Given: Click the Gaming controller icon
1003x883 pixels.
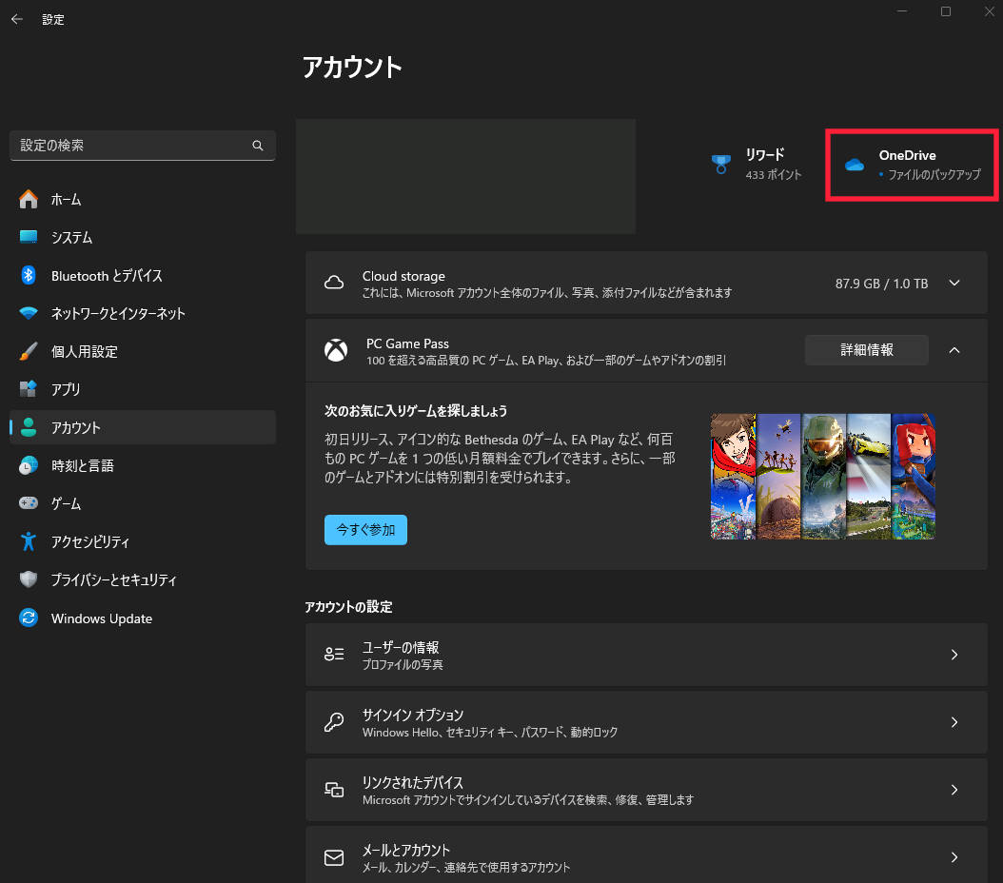Looking at the screenshot, I should (29, 503).
